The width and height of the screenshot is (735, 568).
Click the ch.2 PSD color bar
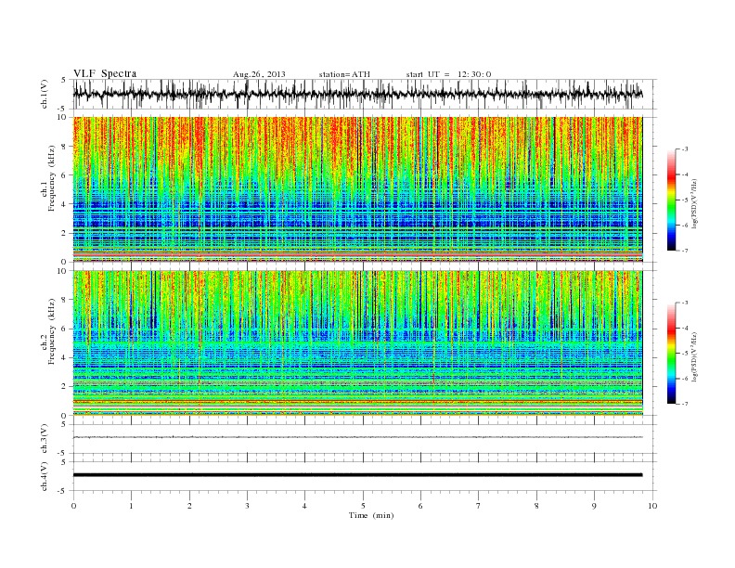pyautogui.click(x=672, y=354)
